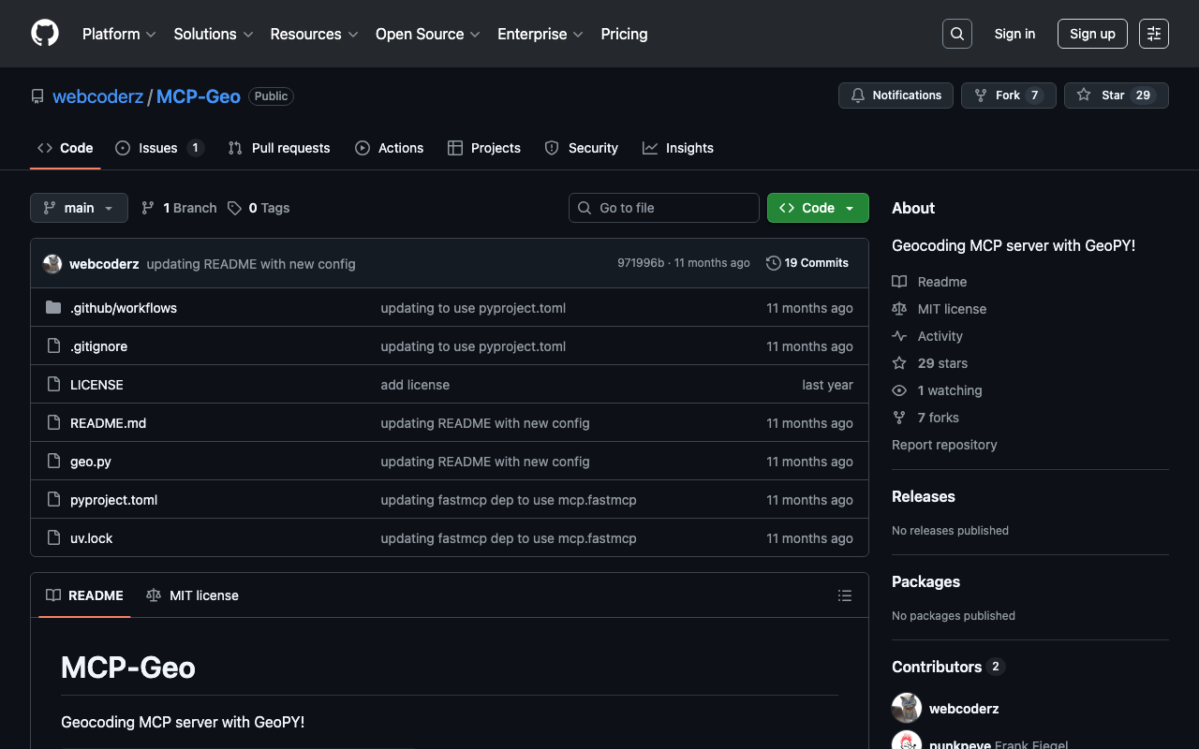Expand the Platform menu
This screenshot has width=1199, height=749.
119,34
